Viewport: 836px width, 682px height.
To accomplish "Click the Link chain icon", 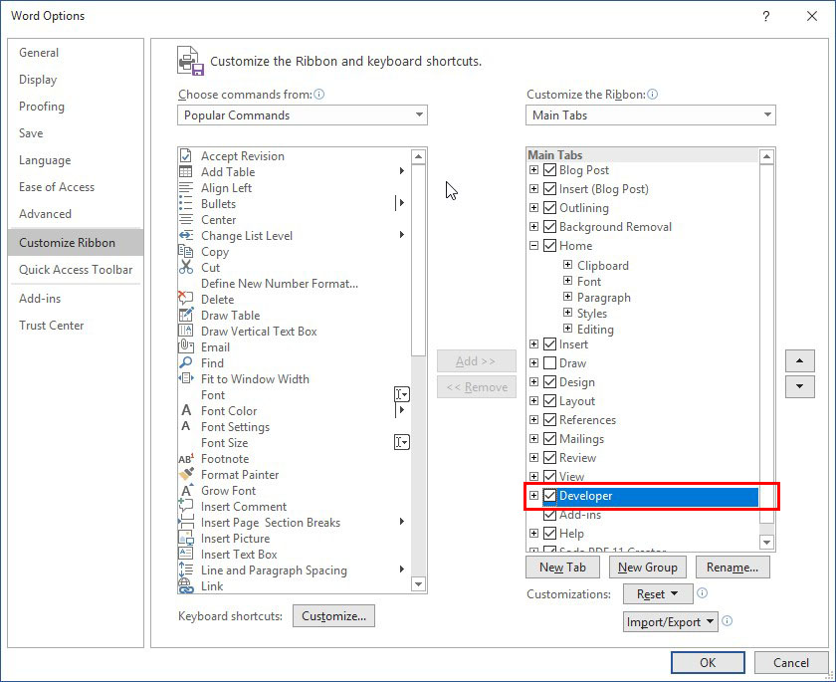I will pos(185,586).
